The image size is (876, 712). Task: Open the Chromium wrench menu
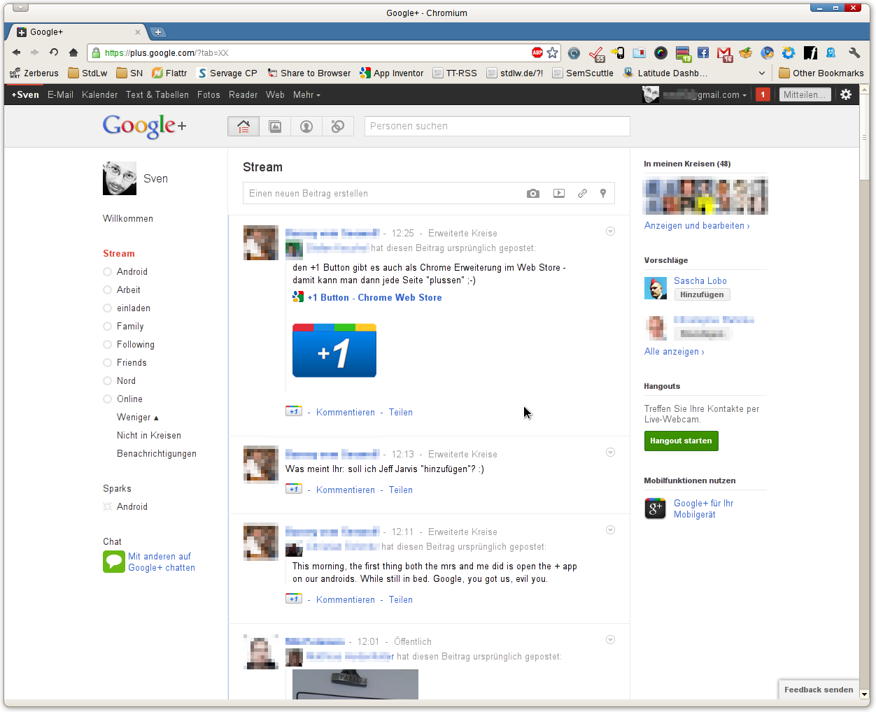pyautogui.click(x=854, y=53)
